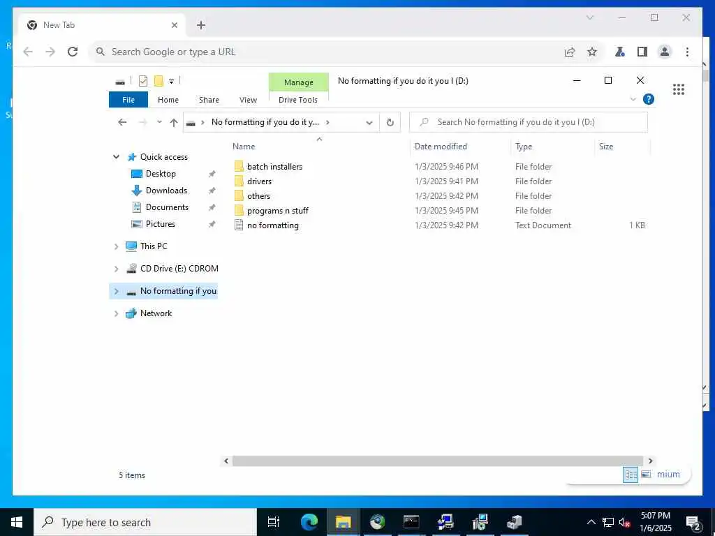Open the File menu in Explorer
The height and width of the screenshot is (536, 715).
point(128,100)
